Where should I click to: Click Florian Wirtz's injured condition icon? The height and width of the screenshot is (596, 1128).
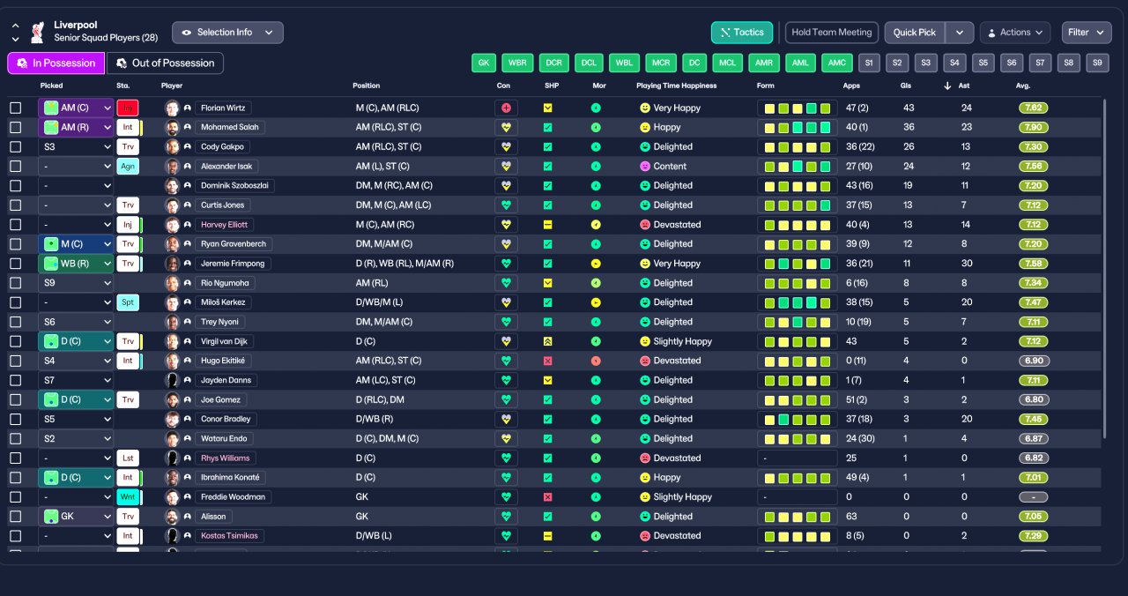(506, 108)
